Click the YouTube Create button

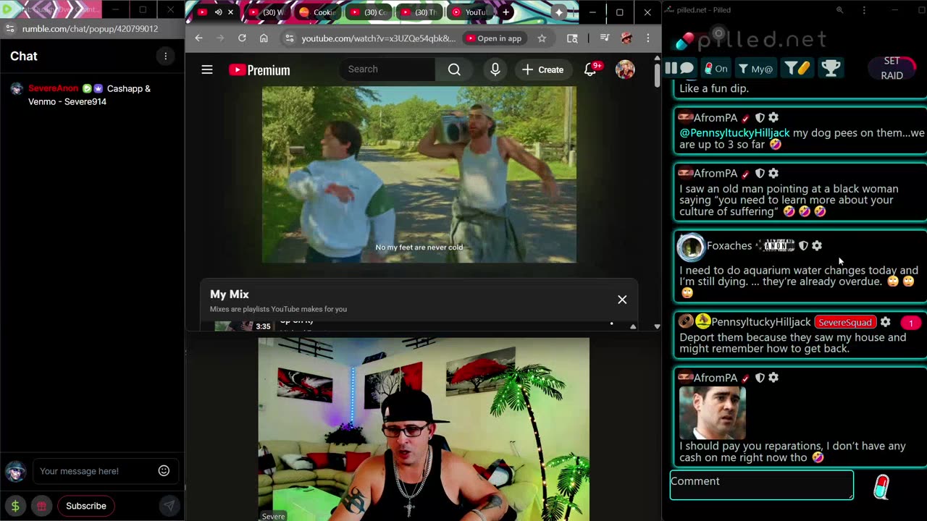pos(542,69)
